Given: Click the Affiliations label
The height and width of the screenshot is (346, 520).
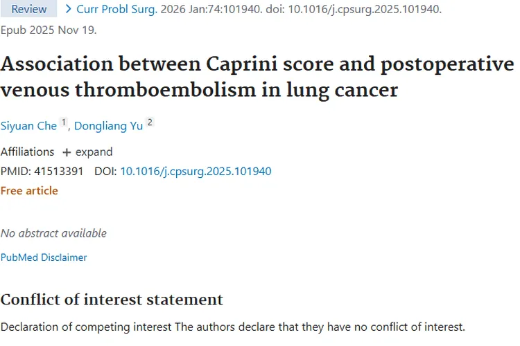Looking at the screenshot, I should (27, 152).
